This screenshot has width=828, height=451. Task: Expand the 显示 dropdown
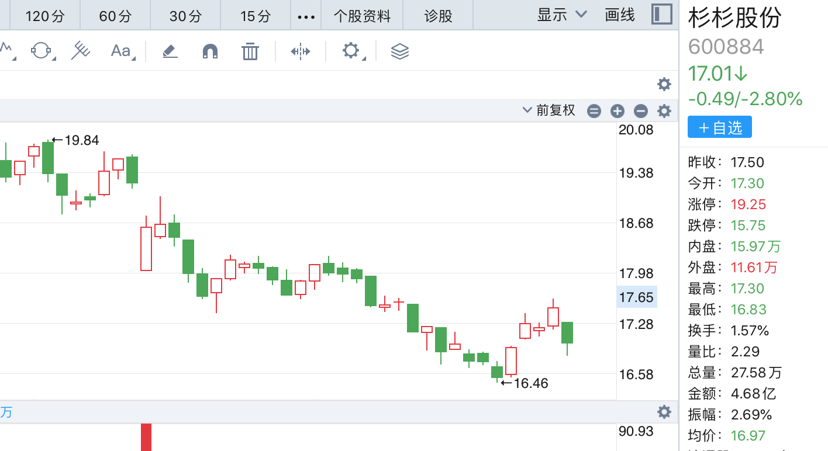[561, 15]
